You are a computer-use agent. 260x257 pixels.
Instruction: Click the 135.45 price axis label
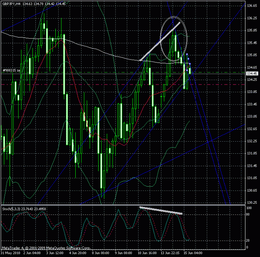pyautogui.click(x=252, y=43)
